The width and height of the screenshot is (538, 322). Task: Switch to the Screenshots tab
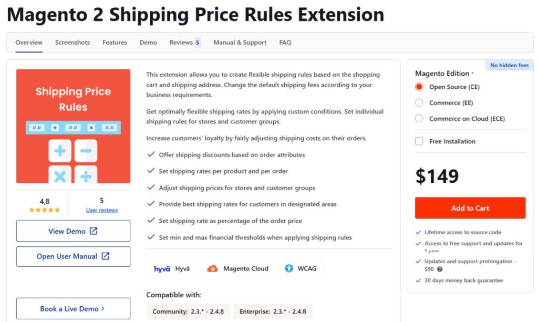point(73,43)
